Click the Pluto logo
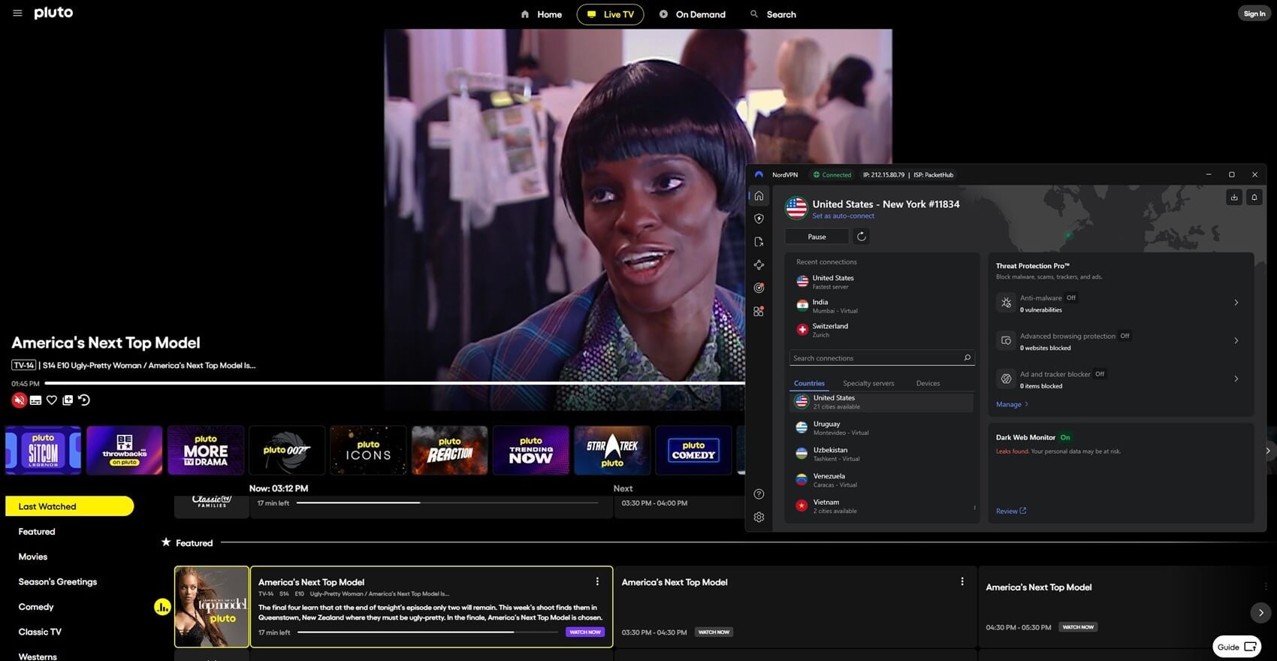 [x=53, y=13]
